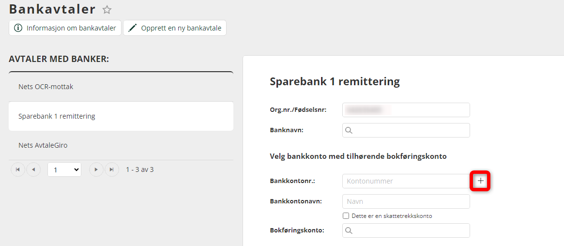Screen dimensions: 564x246
Task: Click the Bokføringskonto search field
Action: click(x=406, y=231)
